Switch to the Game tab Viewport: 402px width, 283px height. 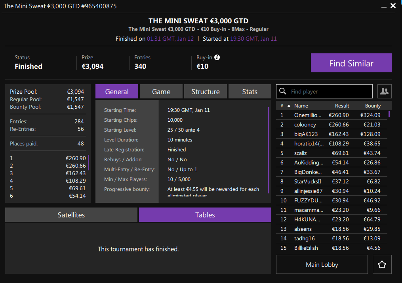pyautogui.click(x=161, y=91)
